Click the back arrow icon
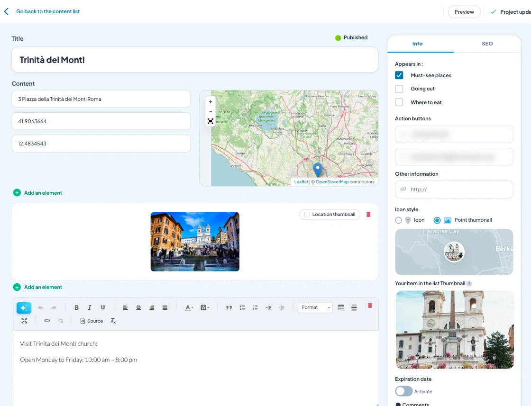The height and width of the screenshot is (406, 531). (6, 11)
